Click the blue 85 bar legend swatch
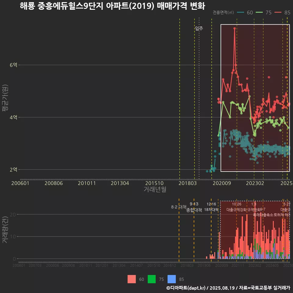This screenshot has height=293, width=293. click(172, 279)
